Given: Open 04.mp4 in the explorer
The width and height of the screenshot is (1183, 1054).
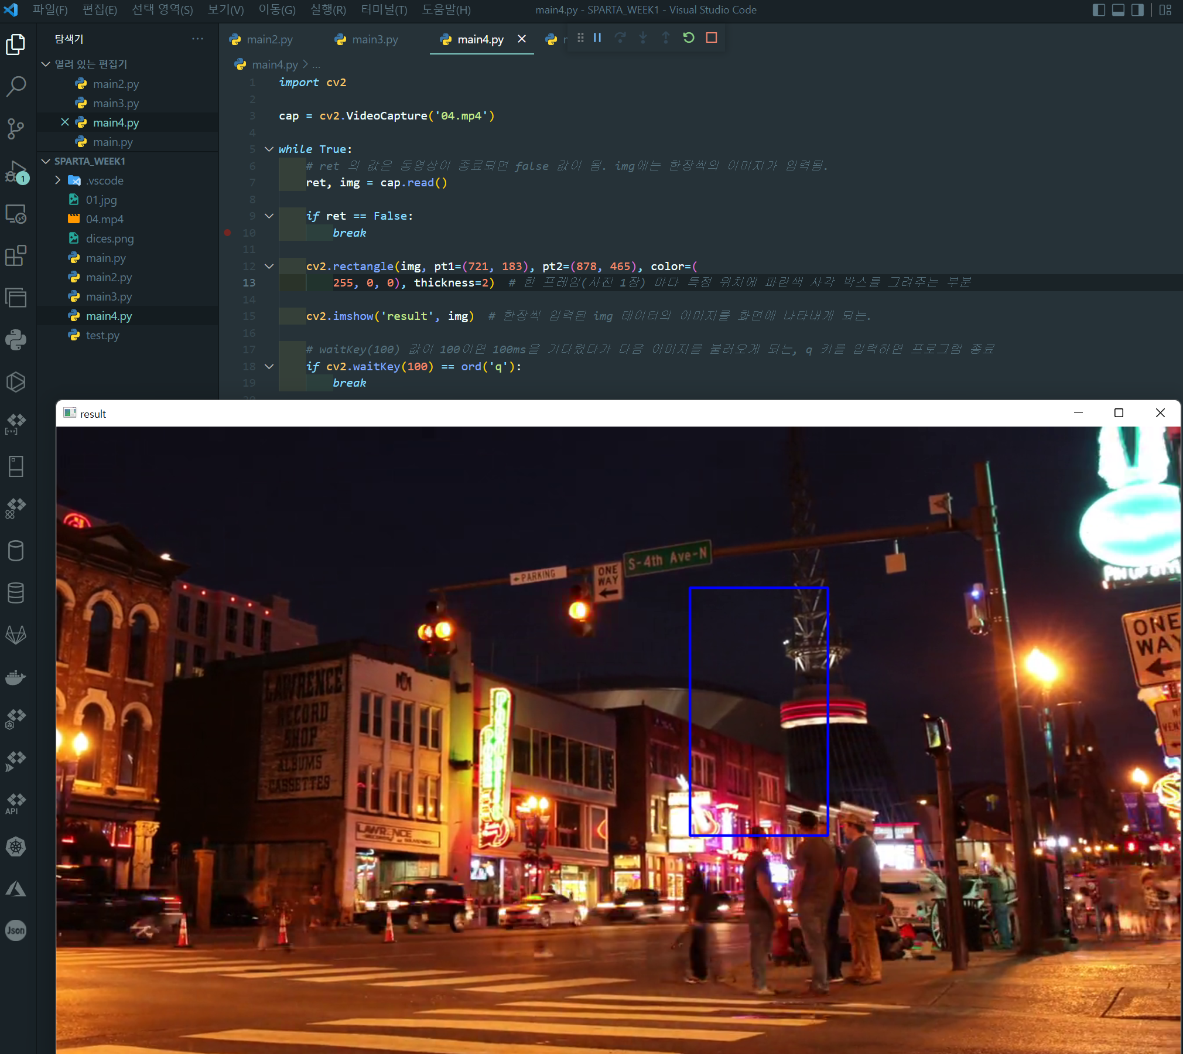Looking at the screenshot, I should point(104,219).
